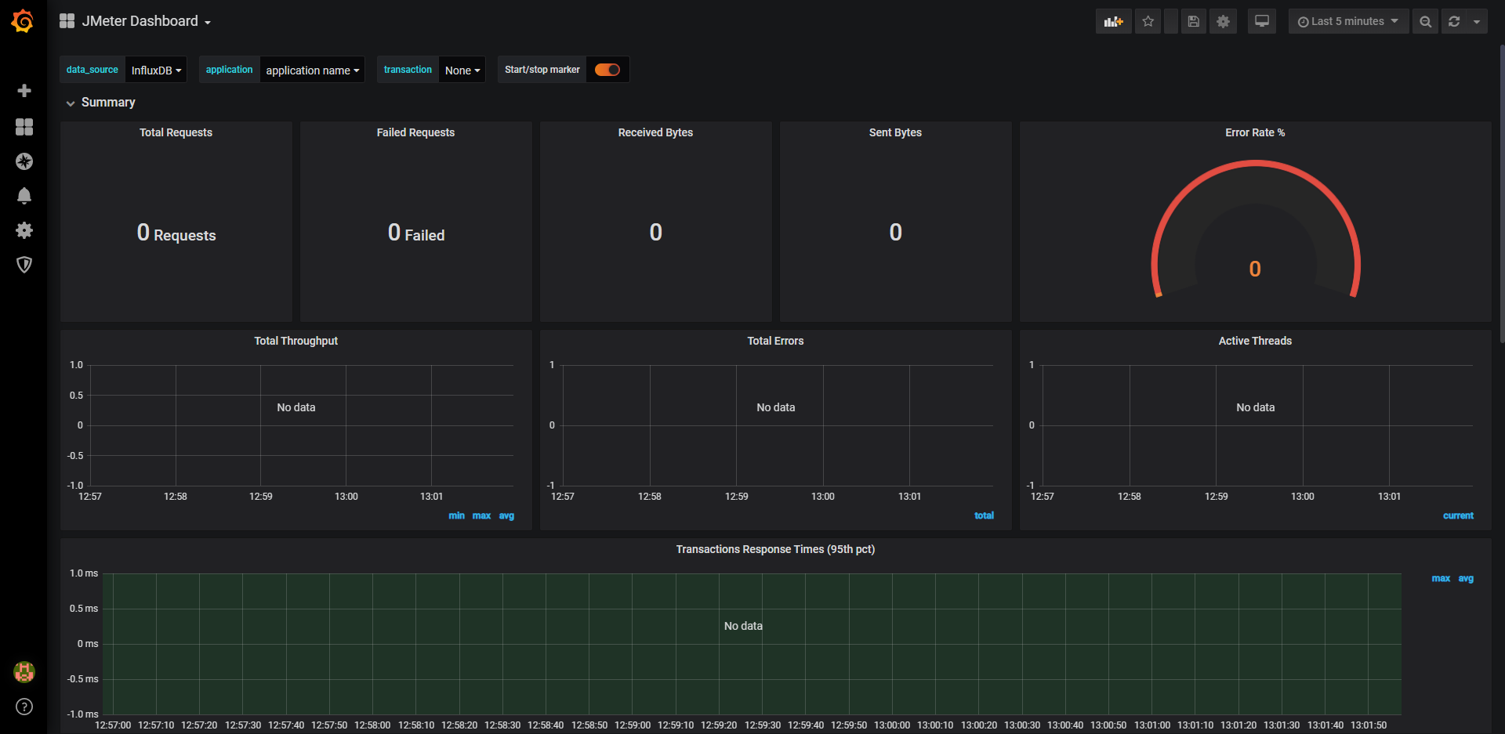Save the dashboard with disk icon

click(x=1193, y=21)
